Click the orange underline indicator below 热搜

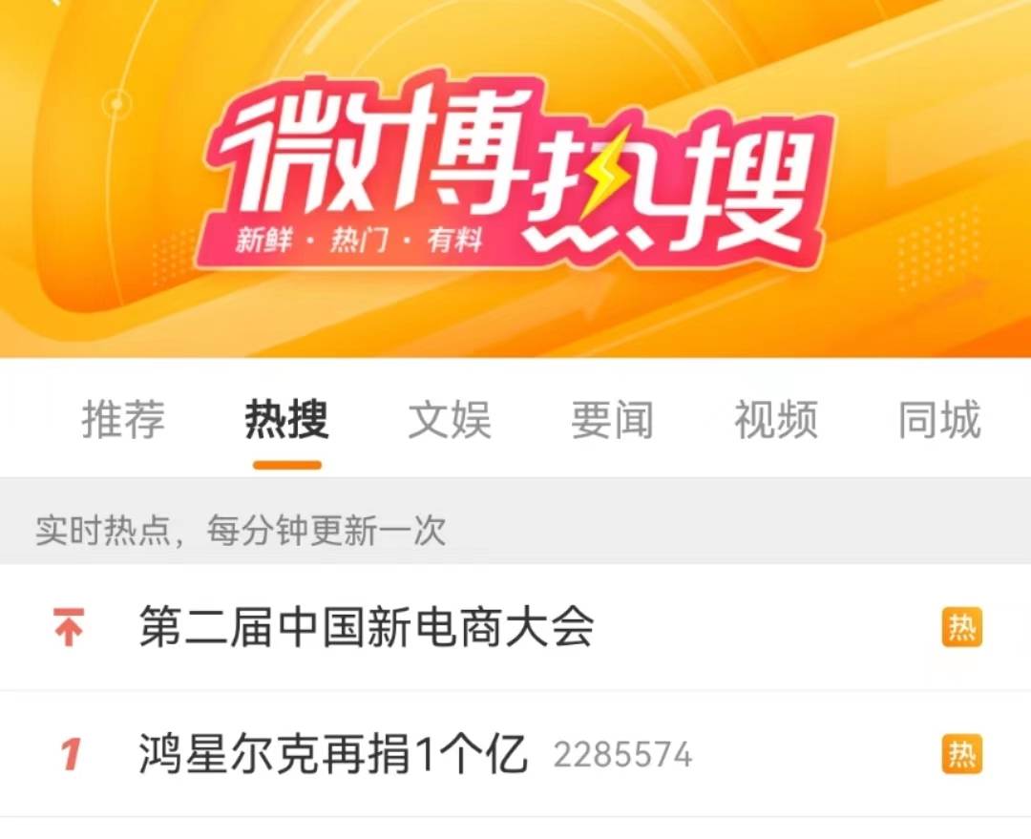tap(287, 466)
